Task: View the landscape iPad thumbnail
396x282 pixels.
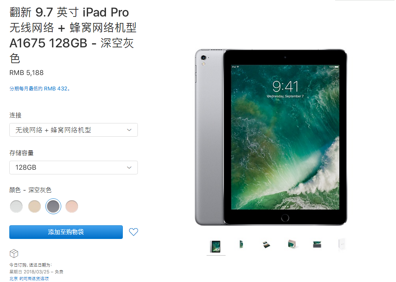Action: [317, 245]
